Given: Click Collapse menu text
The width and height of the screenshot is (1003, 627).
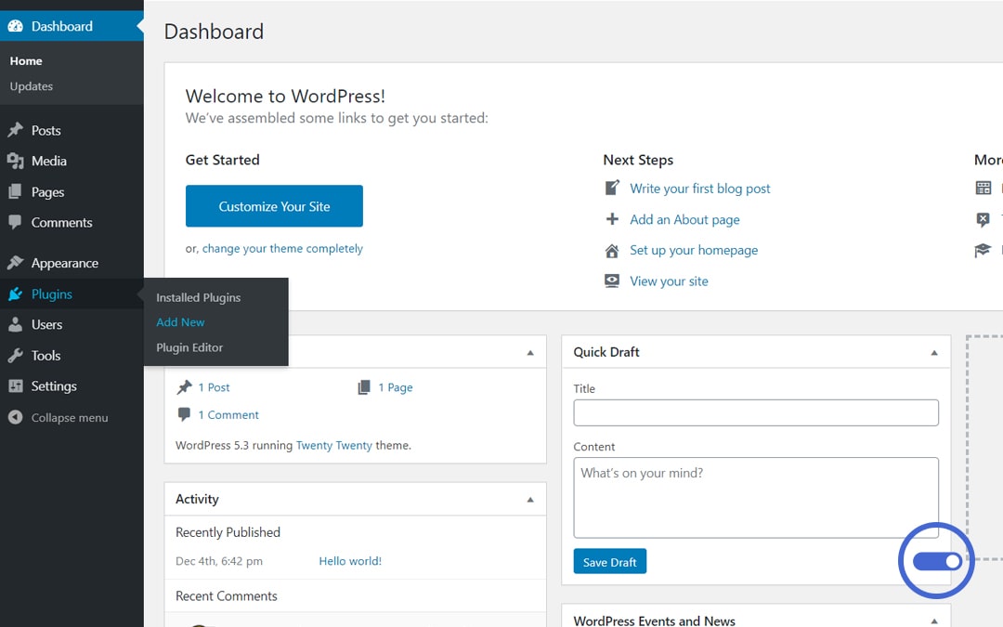Looking at the screenshot, I should coord(70,417).
